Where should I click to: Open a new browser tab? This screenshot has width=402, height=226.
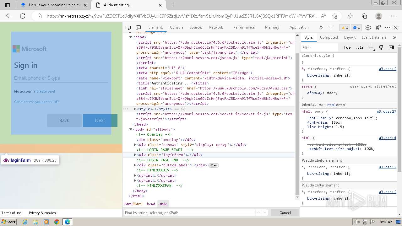[173, 5]
